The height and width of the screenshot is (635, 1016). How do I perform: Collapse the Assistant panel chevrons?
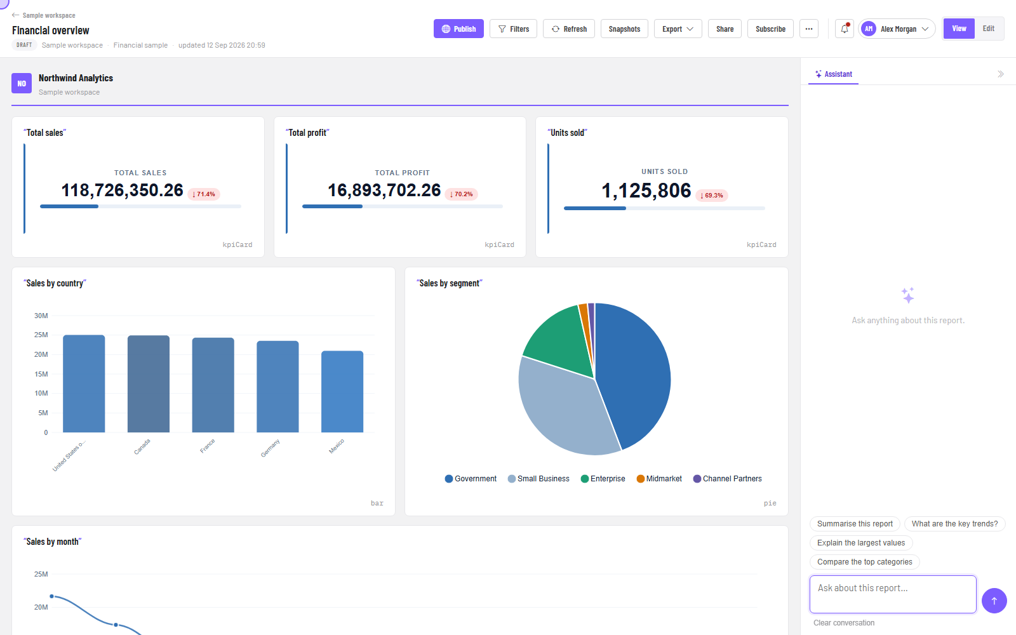1001,74
